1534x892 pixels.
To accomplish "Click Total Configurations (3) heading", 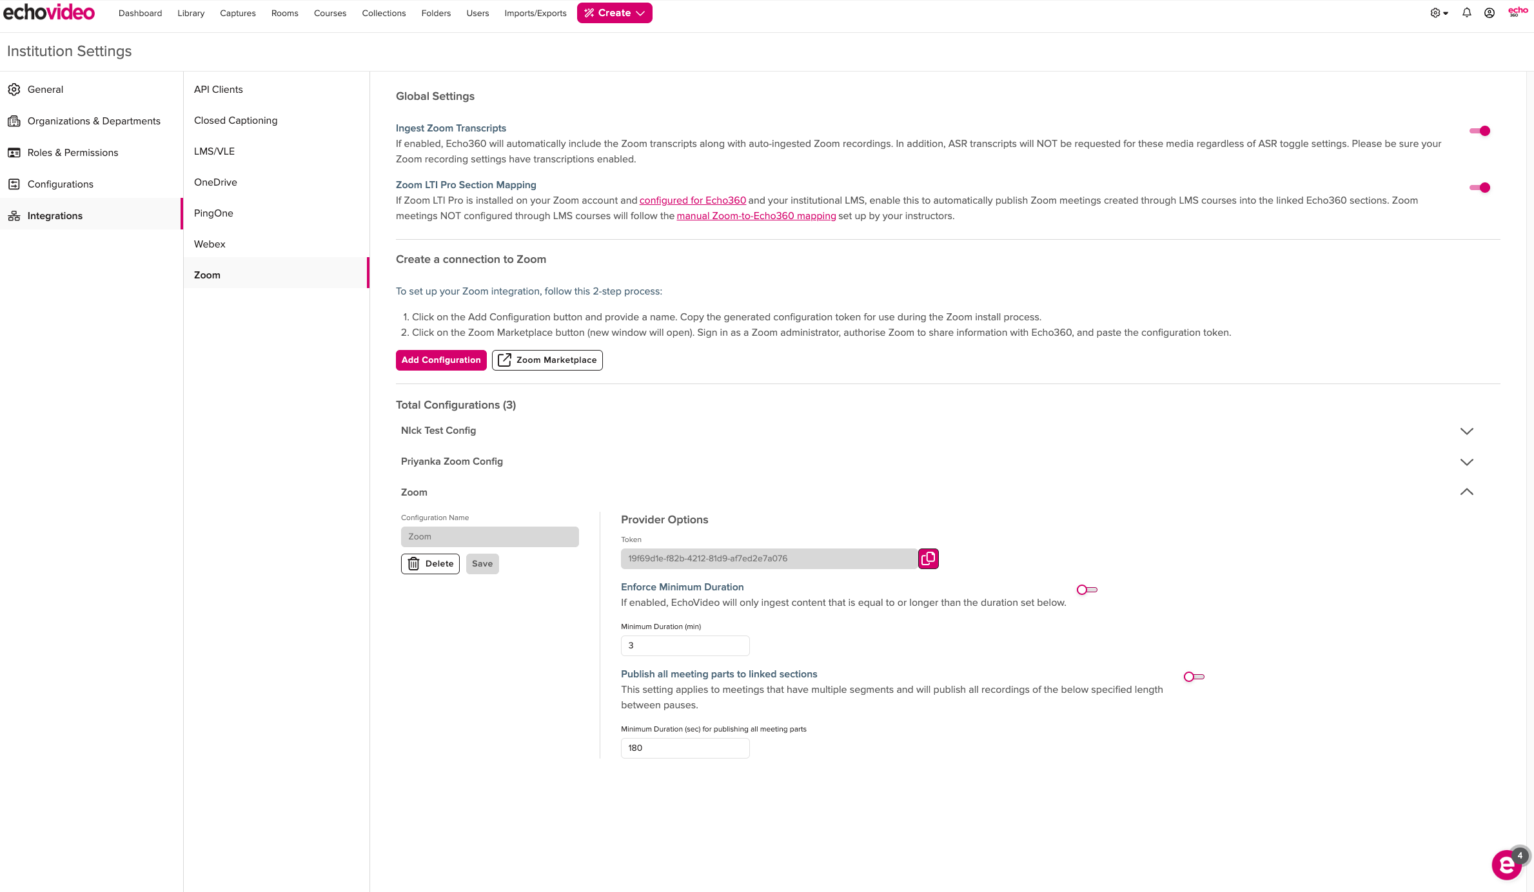I will click(x=456, y=405).
